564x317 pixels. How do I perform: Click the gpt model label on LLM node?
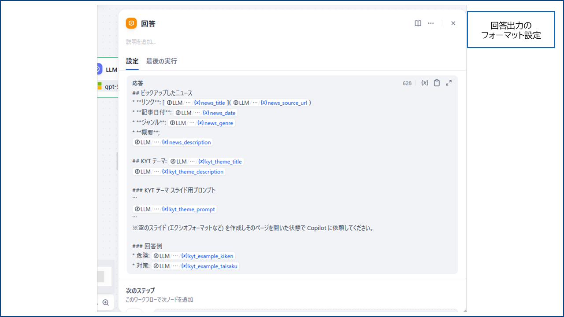coord(111,87)
